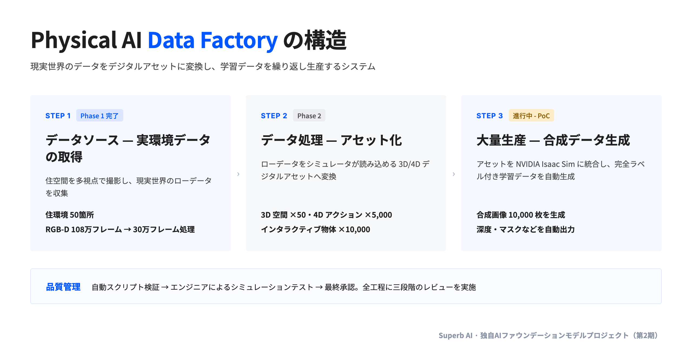Click the "深度・マスクなどを自動出力" line

click(x=525, y=230)
